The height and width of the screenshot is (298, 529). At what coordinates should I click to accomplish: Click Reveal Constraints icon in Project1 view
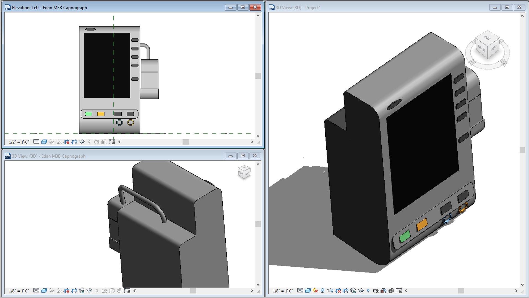(x=399, y=290)
